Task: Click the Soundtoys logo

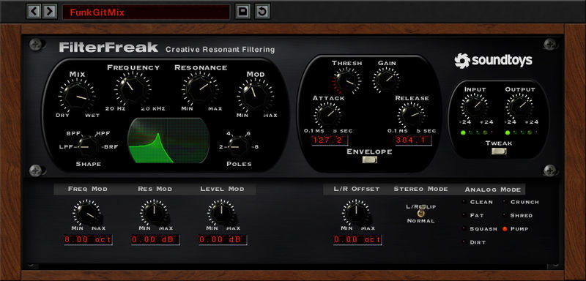Action: point(493,61)
